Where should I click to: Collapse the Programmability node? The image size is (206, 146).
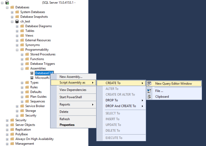(17, 50)
